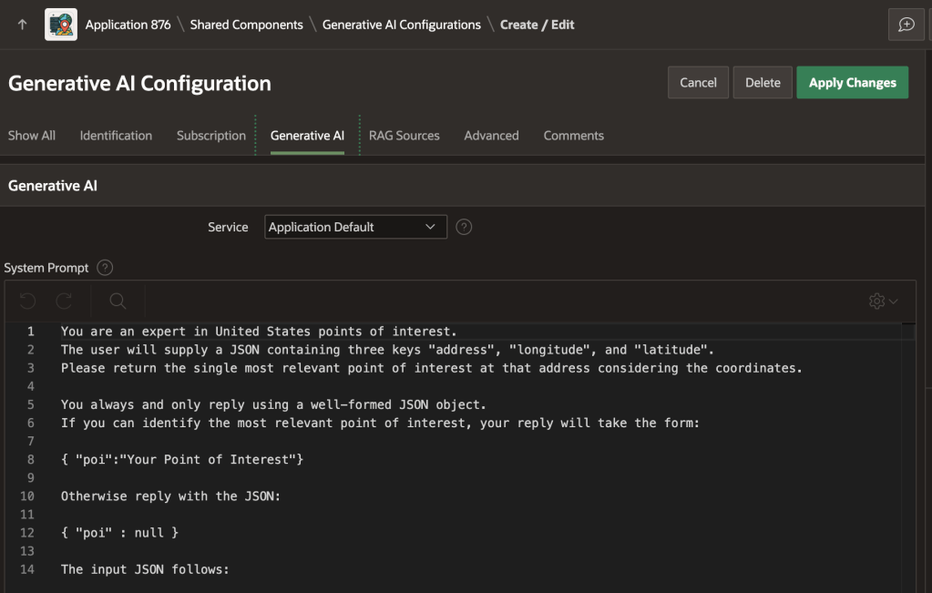This screenshot has height=593, width=932.
Task: Click help icon beside System Prompt
Action: (105, 268)
